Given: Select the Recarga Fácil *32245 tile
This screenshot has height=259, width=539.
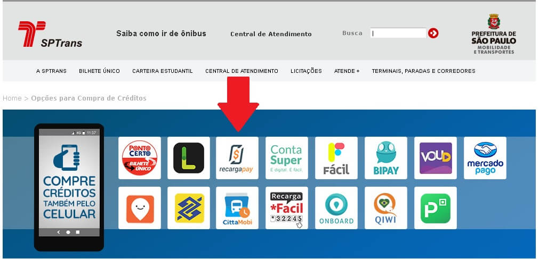Looking at the screenshot, I should (x=287, y=208).
